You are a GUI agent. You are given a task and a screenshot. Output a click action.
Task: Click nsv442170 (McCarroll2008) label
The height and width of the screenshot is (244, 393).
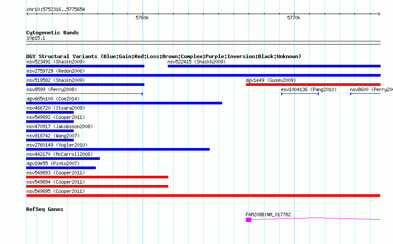click(x=60, y=154)
